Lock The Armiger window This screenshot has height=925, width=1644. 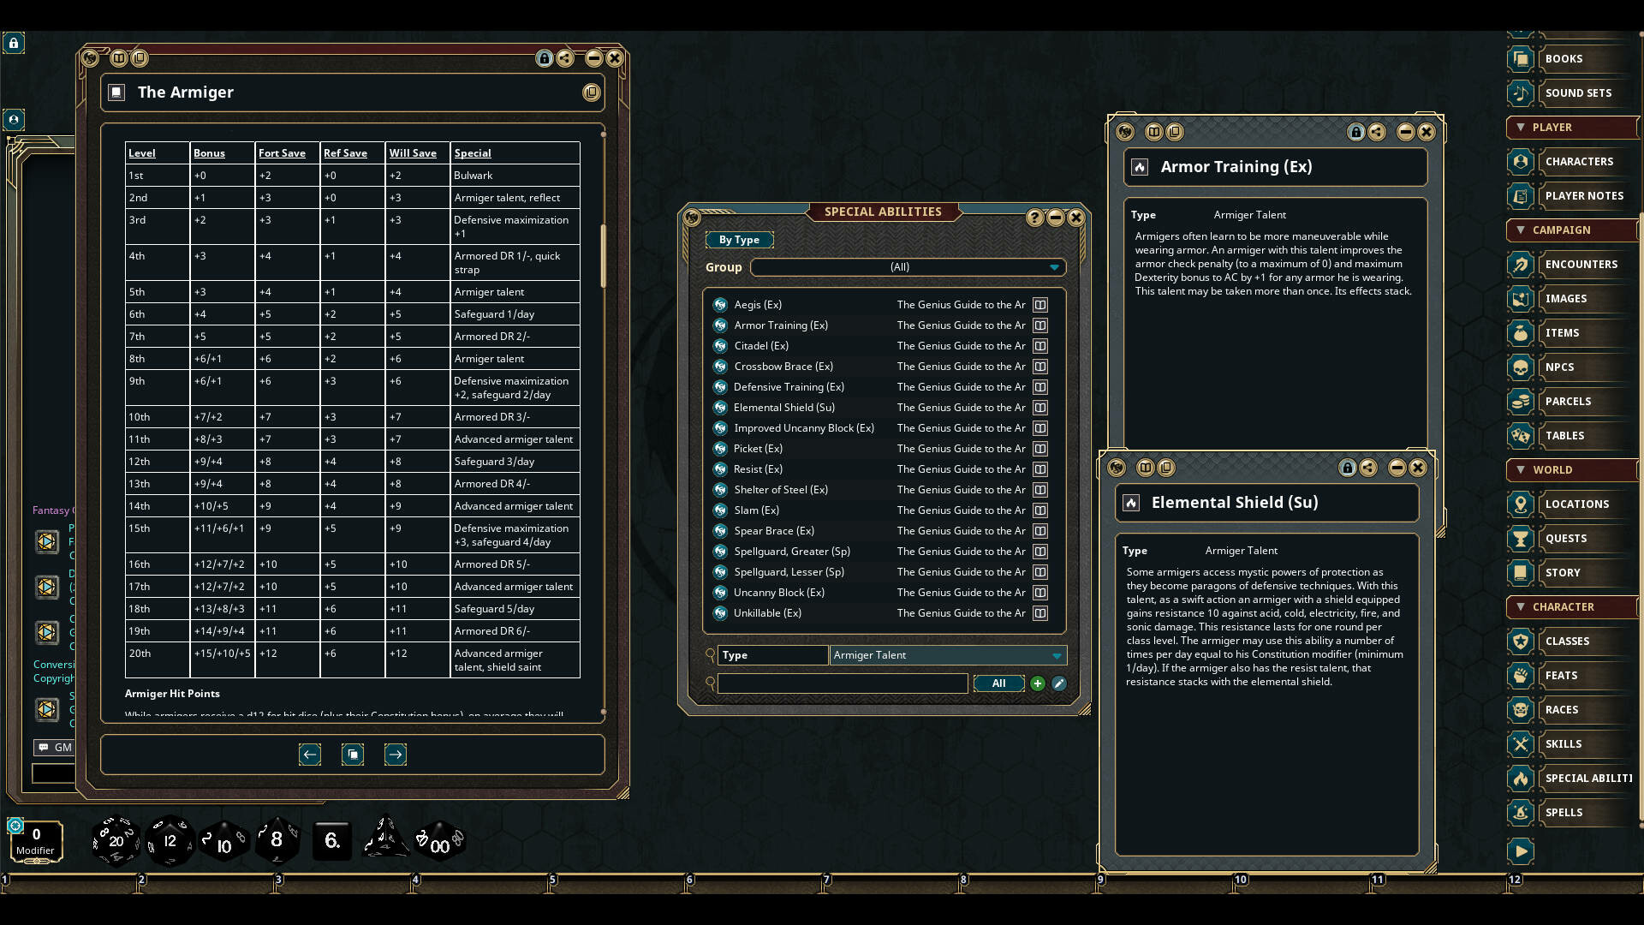545,58
